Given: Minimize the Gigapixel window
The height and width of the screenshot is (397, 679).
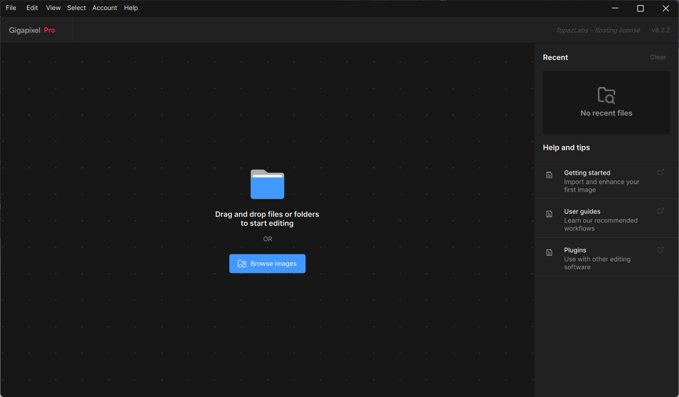Looking at the screenshot, I should click(615, 8).
